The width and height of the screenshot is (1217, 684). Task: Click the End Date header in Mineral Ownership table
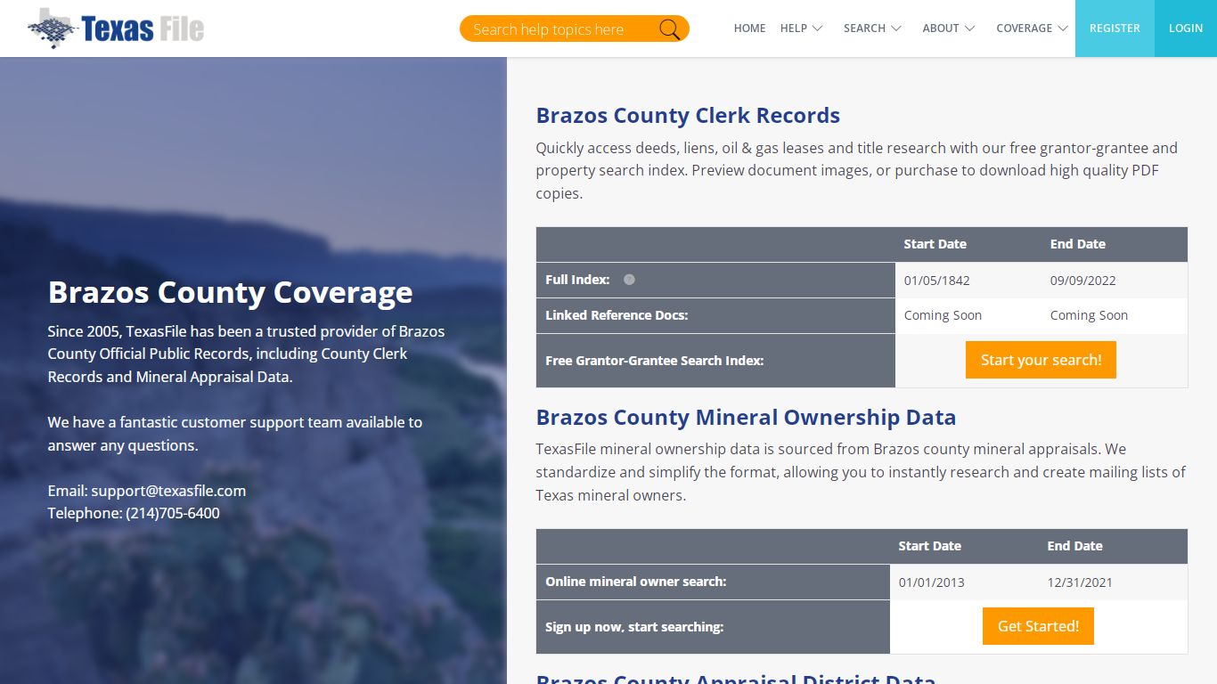(1074, 546)
